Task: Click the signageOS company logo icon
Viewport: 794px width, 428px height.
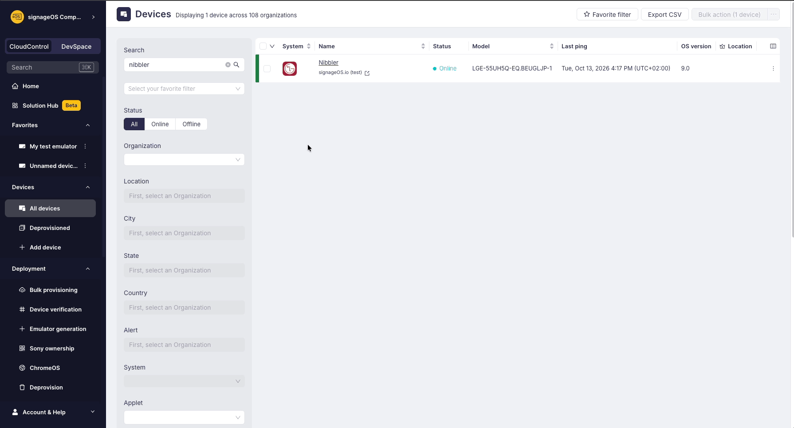Action: point(17,17)
